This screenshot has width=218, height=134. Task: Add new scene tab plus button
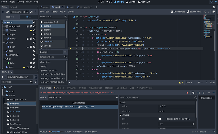[96, 7]
